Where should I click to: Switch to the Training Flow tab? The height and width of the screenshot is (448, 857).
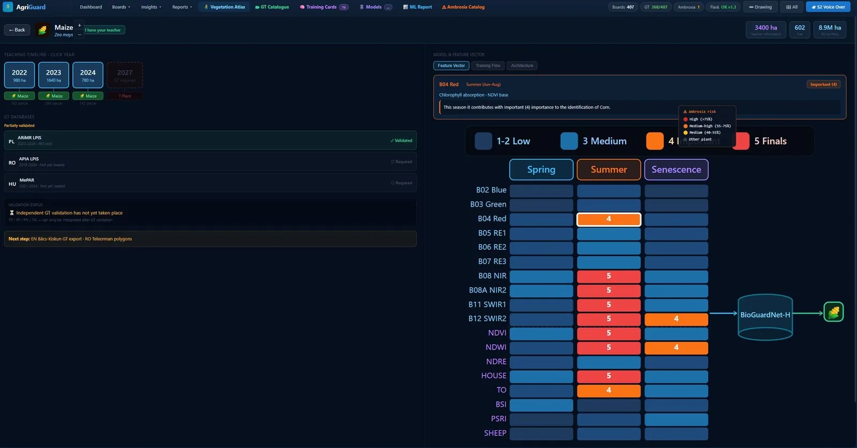click(488, 65)
